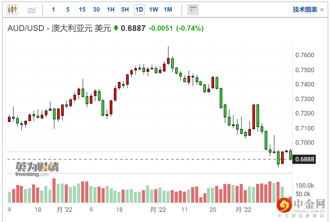Viewport: 330px width, 222px height.
Task: Select the 1 minute timeframe
Action: [53, 10]
